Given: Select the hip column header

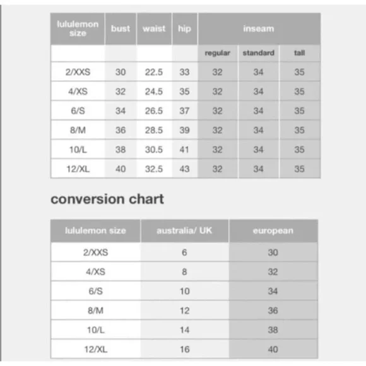Looking at the screenshot, I should tap(185, 28).
